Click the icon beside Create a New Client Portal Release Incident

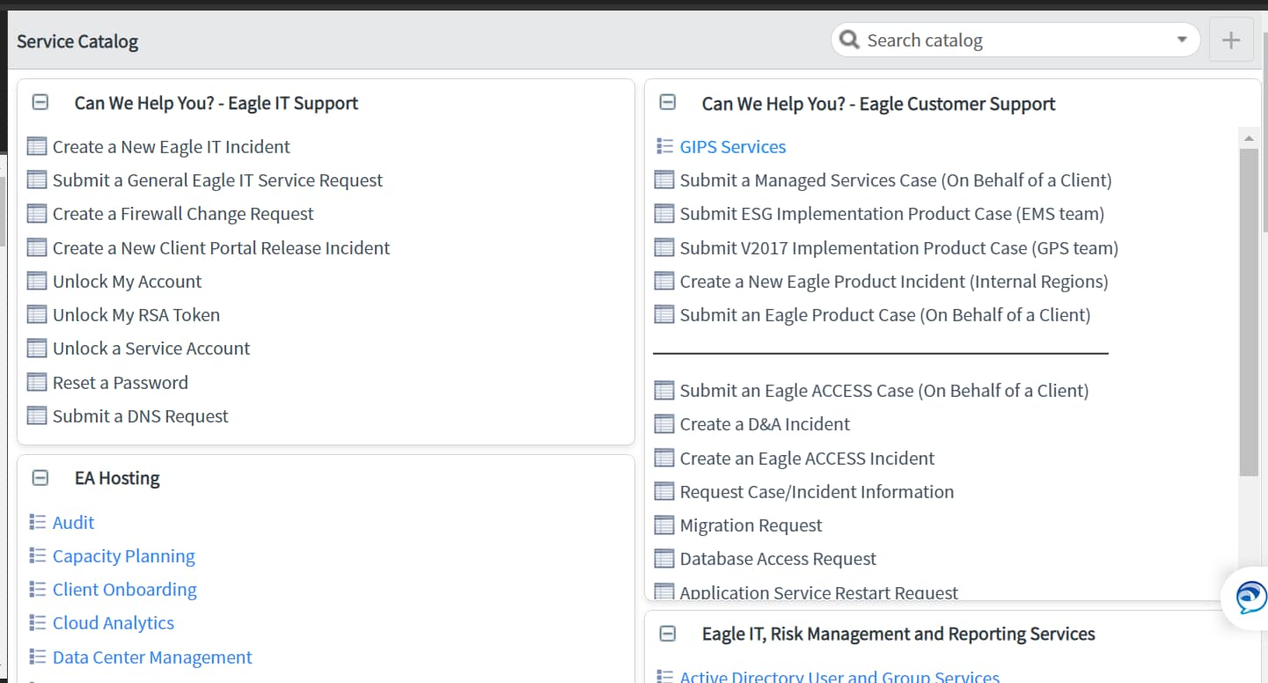36,247
